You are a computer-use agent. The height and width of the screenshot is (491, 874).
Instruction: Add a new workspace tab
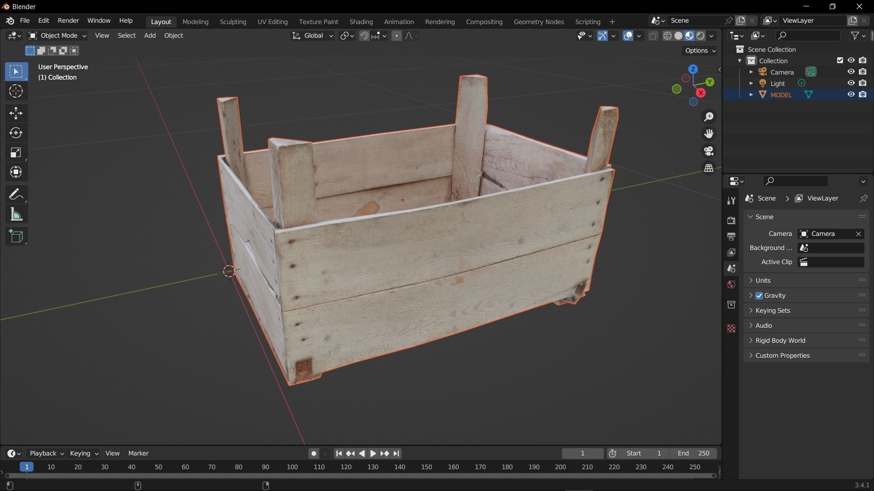612,22
